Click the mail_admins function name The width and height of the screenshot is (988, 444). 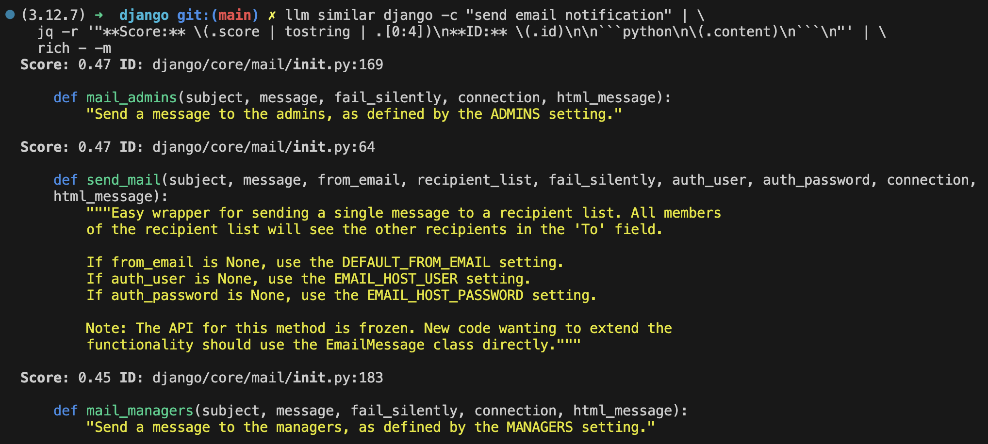132,98
